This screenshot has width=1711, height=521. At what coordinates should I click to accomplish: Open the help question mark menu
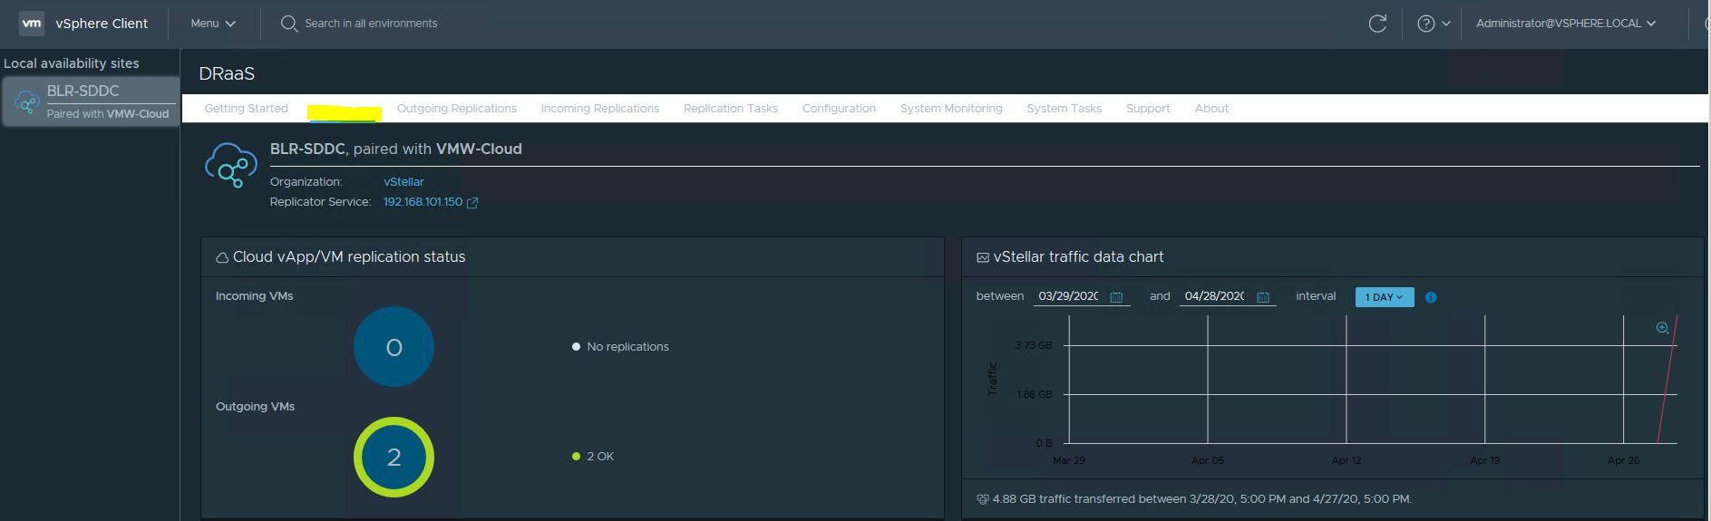coord(1426,24)
